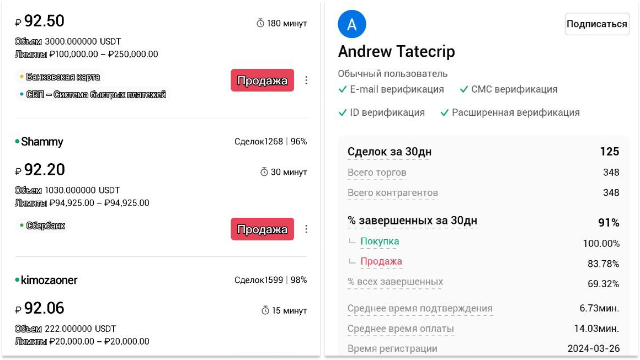Open three-dot menu beside Shammy's Продажа button
Image resolution: width=640 pixels, height=360 pixels.
pyautogui.click(x=306, y=229)
